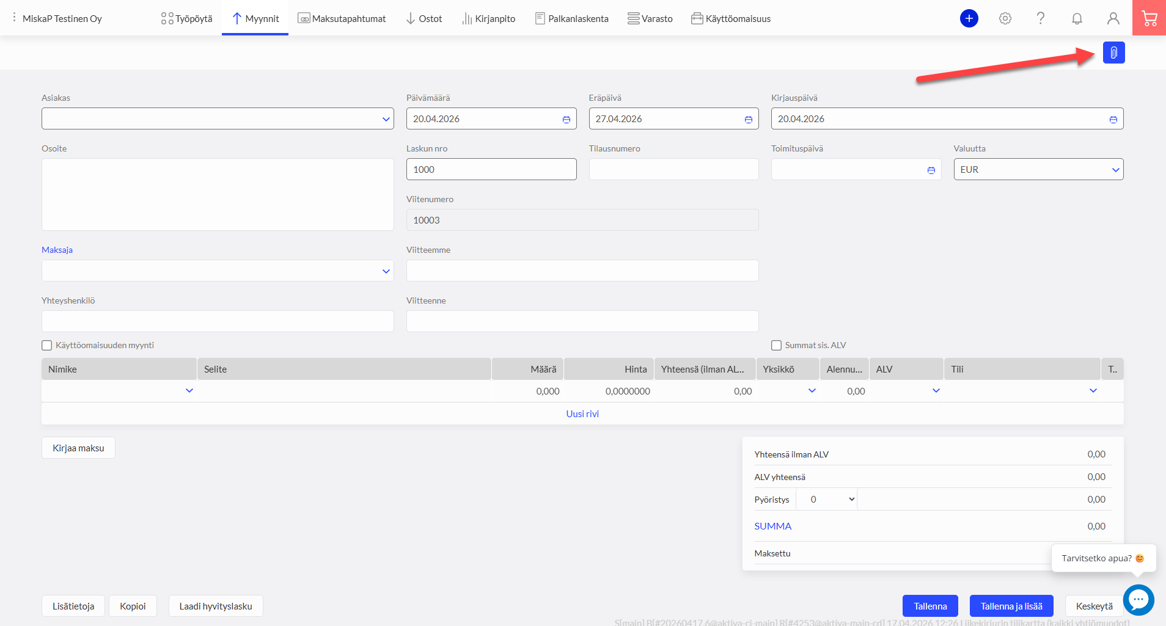This screenshot has width=1166, height=626.
Task: Focus the Yhteyshenkilö field
Action: 218,321
